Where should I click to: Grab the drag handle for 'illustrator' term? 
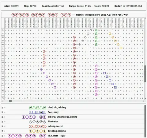tap(2, 122)
